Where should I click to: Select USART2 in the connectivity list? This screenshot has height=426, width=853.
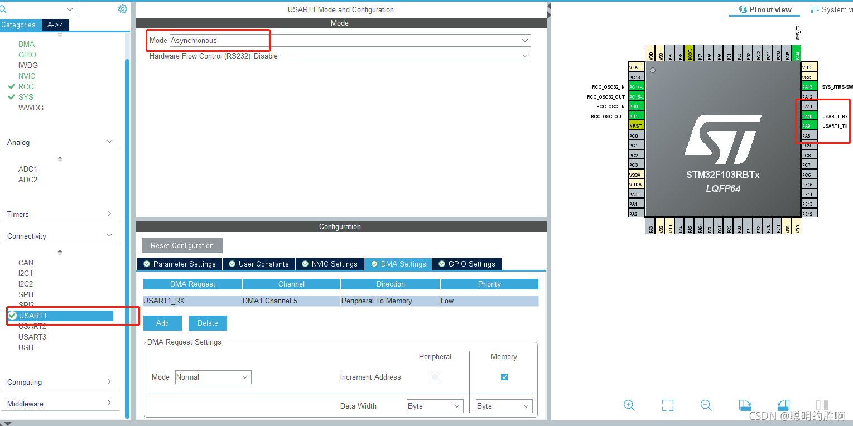point(32,326)
